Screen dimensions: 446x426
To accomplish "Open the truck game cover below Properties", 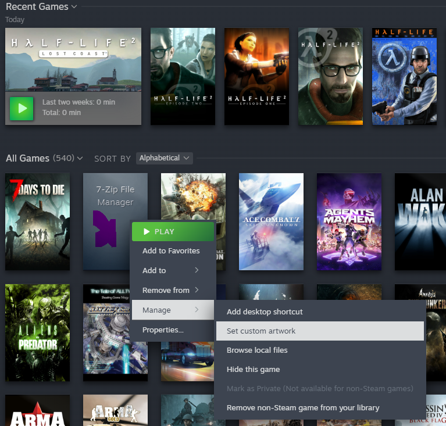I will coord(187,361).
